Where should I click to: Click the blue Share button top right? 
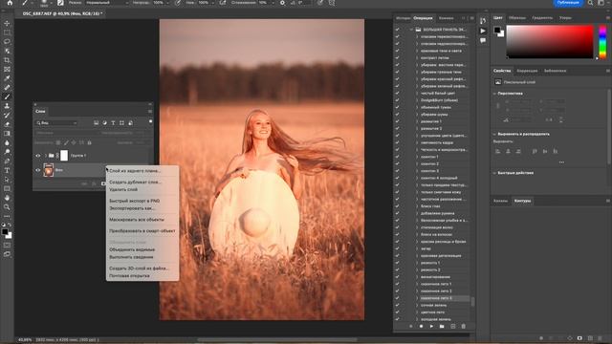568,3
